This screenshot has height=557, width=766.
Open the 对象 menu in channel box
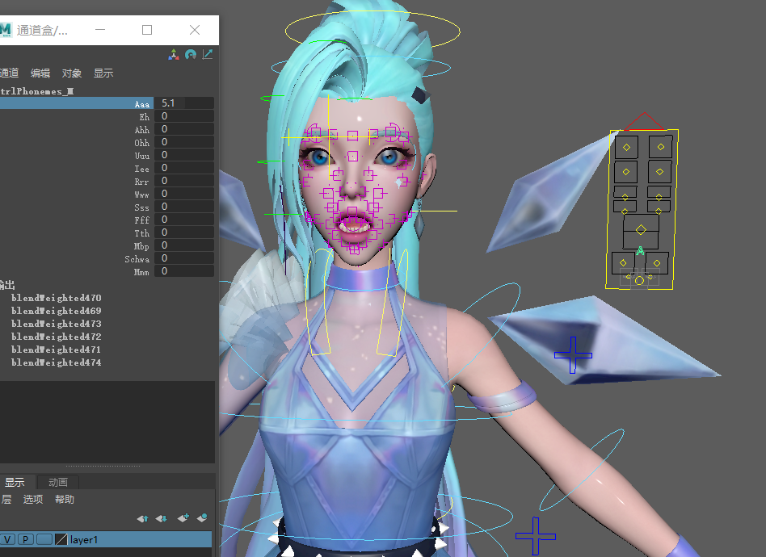(x=72, y=73)
